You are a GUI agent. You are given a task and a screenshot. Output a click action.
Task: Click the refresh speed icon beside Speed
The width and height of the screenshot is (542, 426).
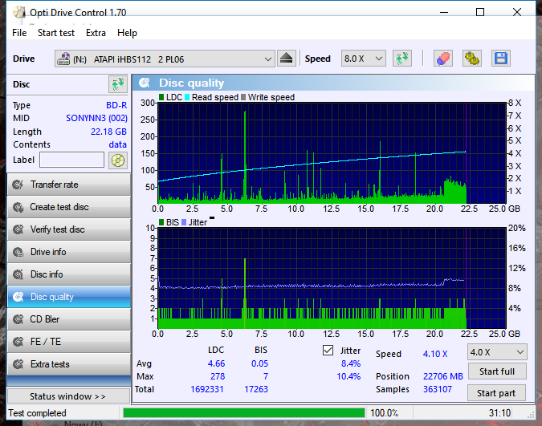[x=402, y=59]
